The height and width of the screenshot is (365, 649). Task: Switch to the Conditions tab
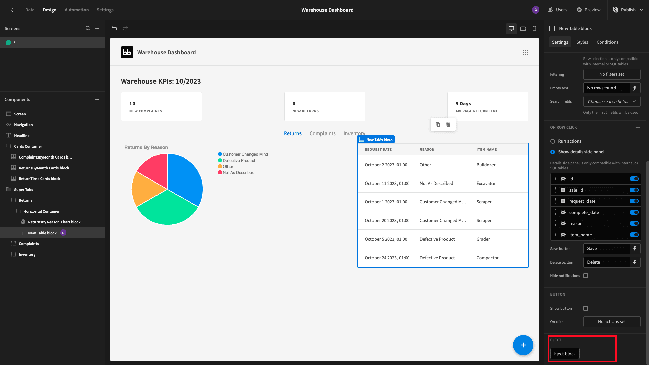(607, 42)
